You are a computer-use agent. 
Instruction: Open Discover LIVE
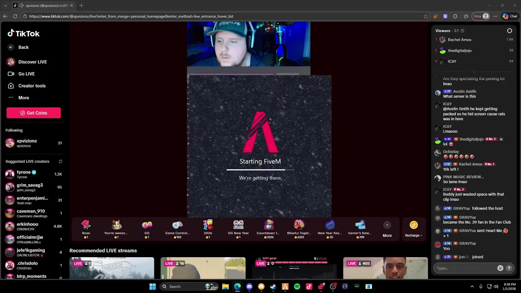pos(27,62)
